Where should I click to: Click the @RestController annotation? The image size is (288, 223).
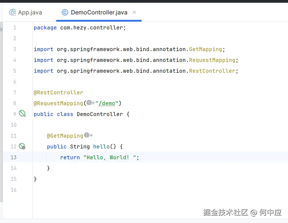[x=58, y=93]
